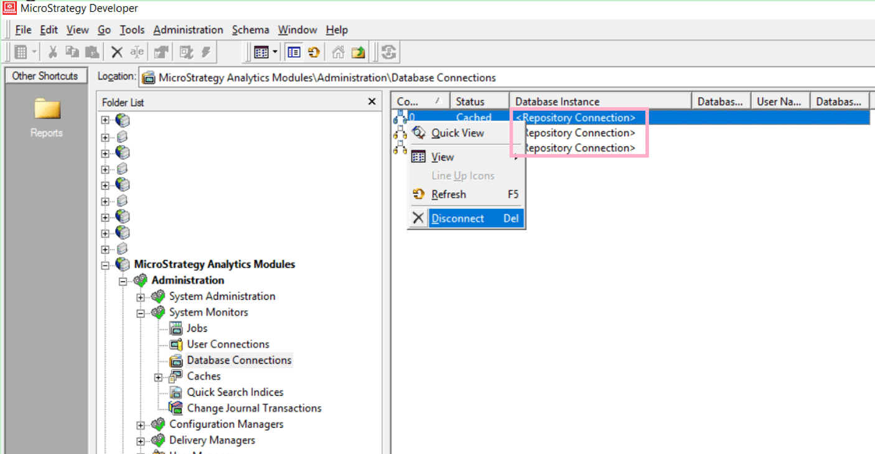Click the Paste icon in the toolbar
Viewport: 875px width, 454px height.
tap(92, 52)
